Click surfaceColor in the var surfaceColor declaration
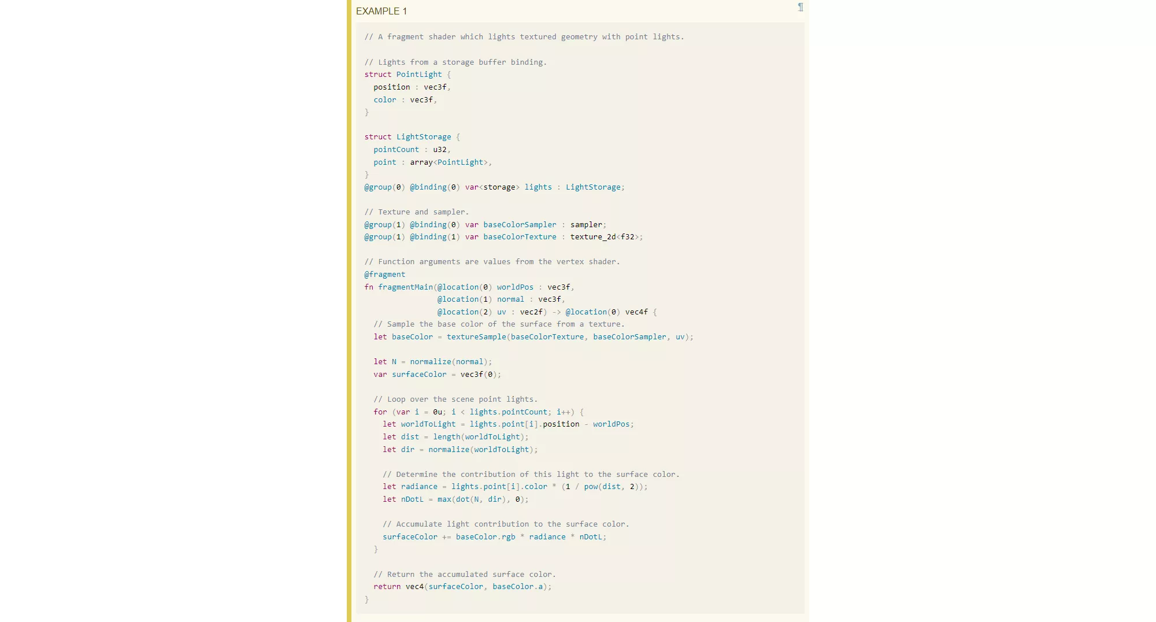1156x622 pixels. pos(419,375)
